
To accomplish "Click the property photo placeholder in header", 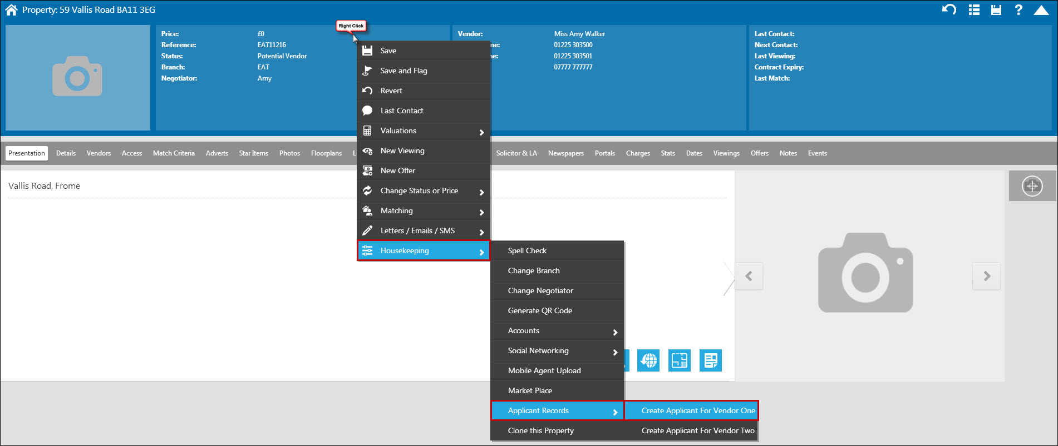I will (x=78, y=77).
